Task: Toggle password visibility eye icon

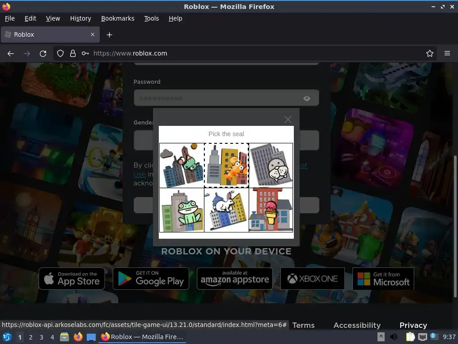Action: click(306, 98)
